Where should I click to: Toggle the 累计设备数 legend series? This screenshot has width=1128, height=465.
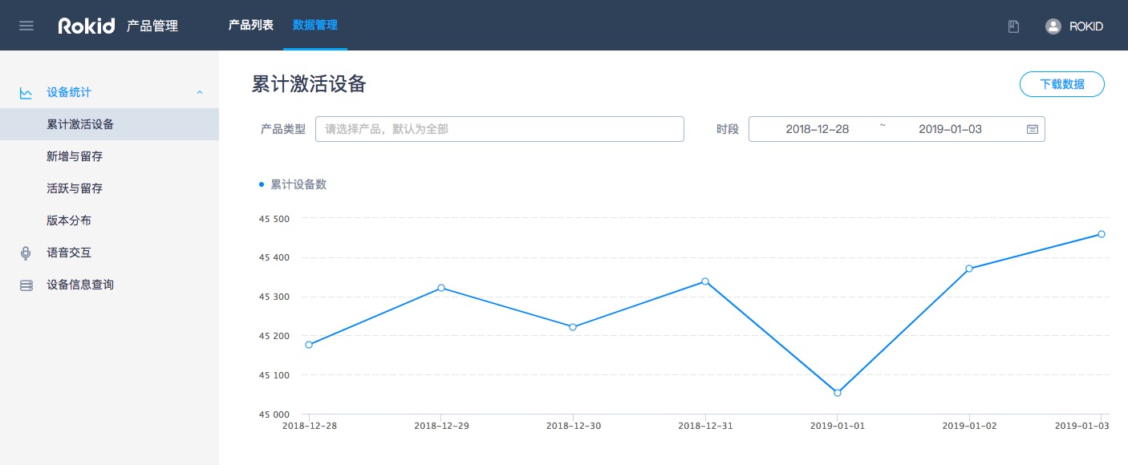coord(293,184)
